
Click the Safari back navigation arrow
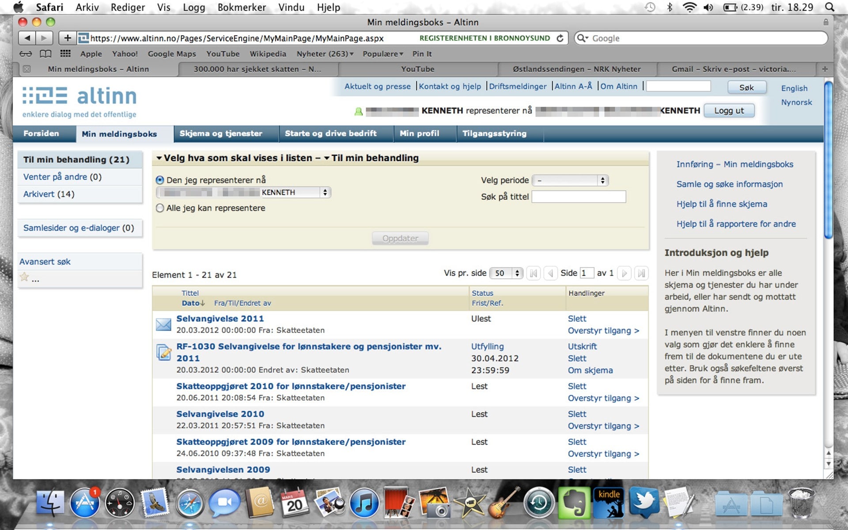27,38
